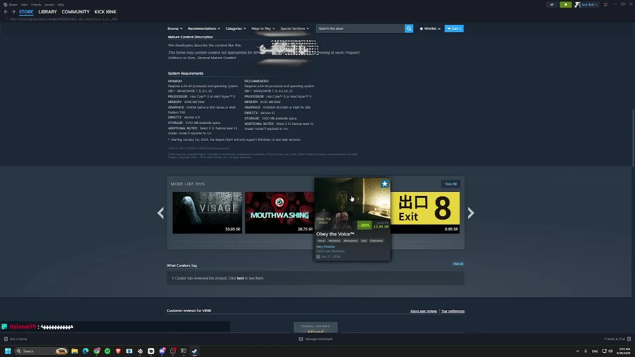635x357 pixels.
Task: Open Manage Downloads at the bottom
Action: pyautogui.click(x=316, y=339)
